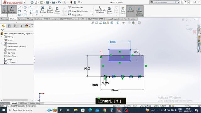Open the DimXpertManager tab
This screenshot has height=113, width=201.
(x=21, y=26)
